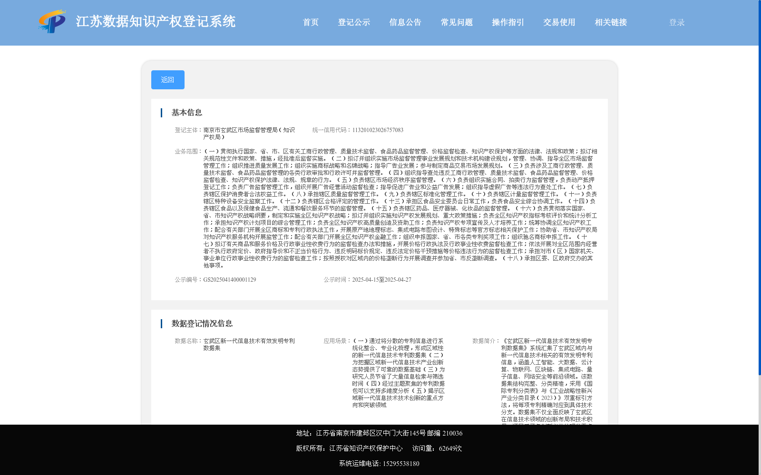
Task: Click the system logo icon in header
Action: click(x=52, y=21)
